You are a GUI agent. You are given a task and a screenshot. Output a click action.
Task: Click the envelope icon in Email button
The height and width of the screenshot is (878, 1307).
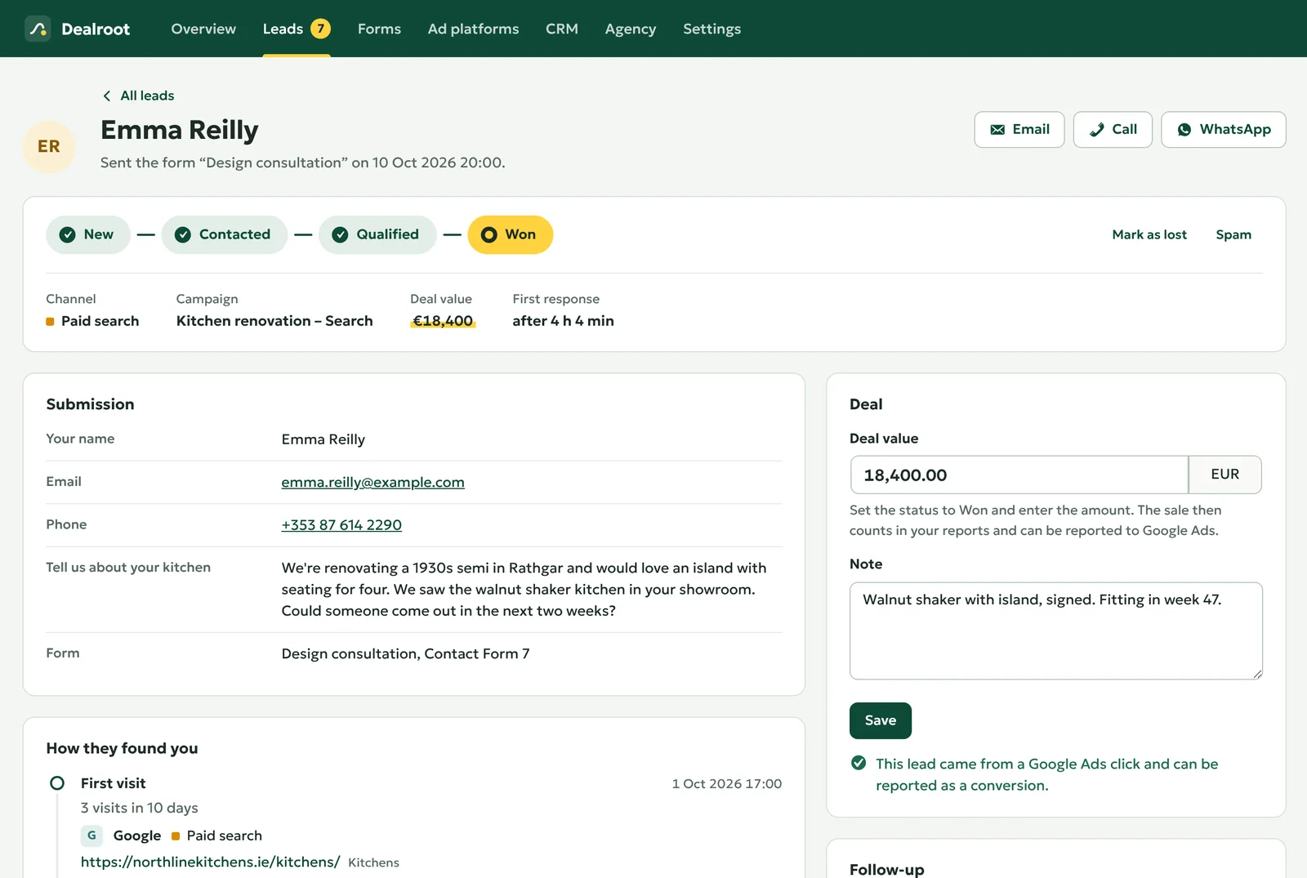(x=997, y=129)
